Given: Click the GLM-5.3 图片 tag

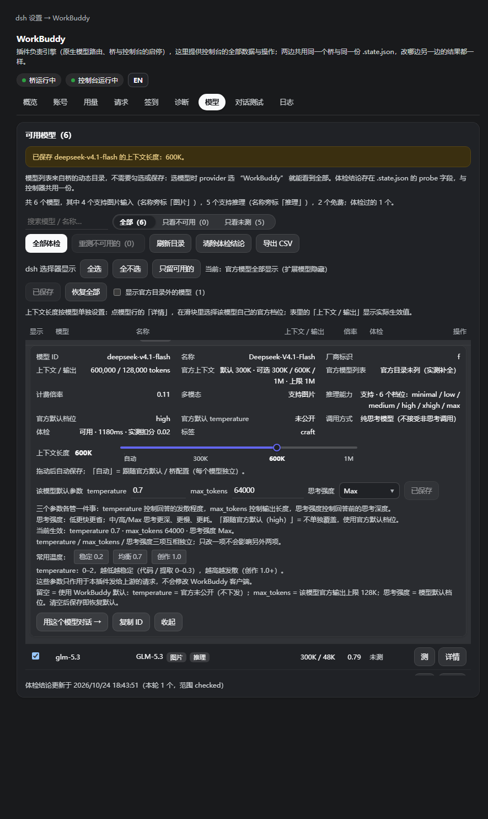Looking at the screenshot, I should tap(176, 657).
